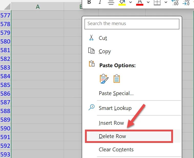Open fill color dropdown arrow
Image resolution: width=194 pixels, height=158 pixels.
pyautogui.click(x=131, y=2)
